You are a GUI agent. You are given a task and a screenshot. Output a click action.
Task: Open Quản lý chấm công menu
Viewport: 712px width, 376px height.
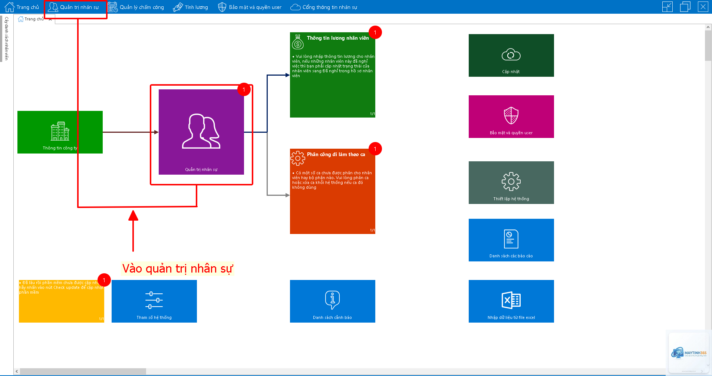[136, 7]
